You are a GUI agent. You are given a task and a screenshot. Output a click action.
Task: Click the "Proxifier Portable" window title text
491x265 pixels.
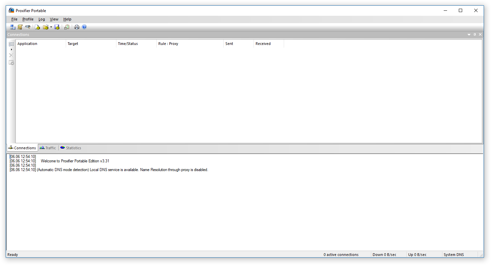tap(31, 10)
